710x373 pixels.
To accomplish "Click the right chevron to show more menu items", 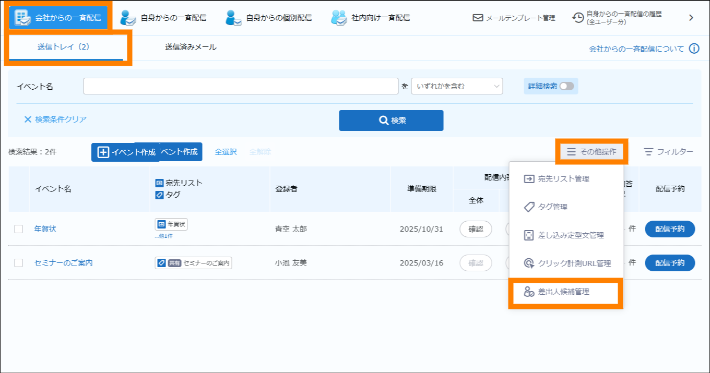I will 691,18.
